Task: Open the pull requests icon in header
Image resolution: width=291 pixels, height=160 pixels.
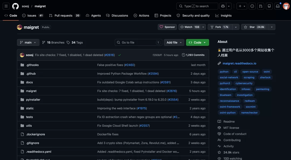Action: click(x=261, y=6)
